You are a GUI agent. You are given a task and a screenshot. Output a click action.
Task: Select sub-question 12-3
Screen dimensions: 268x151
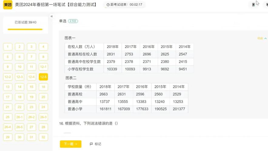tap(19, 77)
